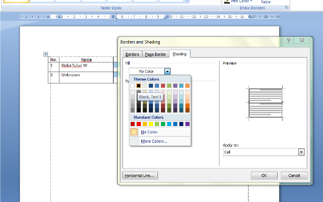Choose the lightest purple theme tint
Viewport: 323px width, 202px height.
click(175, 92)
